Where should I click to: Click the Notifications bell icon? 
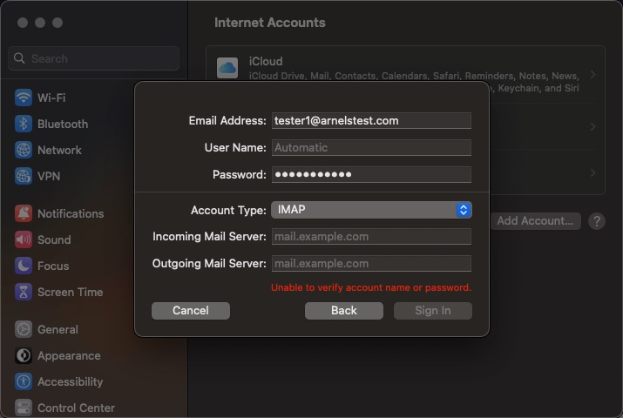point(24,213)
